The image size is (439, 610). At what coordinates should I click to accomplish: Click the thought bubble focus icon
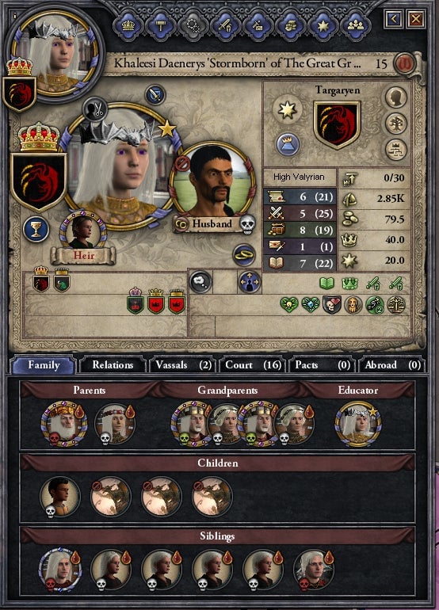click(x=200, y=282)
